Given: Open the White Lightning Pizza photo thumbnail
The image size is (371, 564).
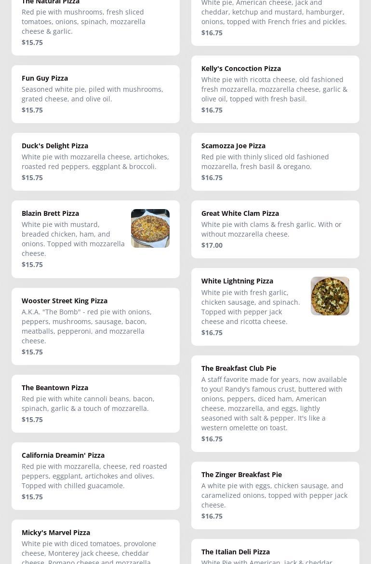Looking at the screenshot, I should pyautogui.click(x=330, y=296).
